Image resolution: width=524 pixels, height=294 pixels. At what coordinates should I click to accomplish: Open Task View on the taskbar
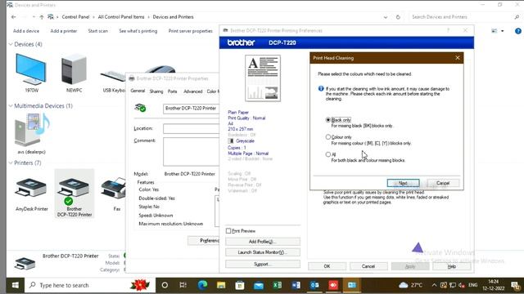point(183,285)
